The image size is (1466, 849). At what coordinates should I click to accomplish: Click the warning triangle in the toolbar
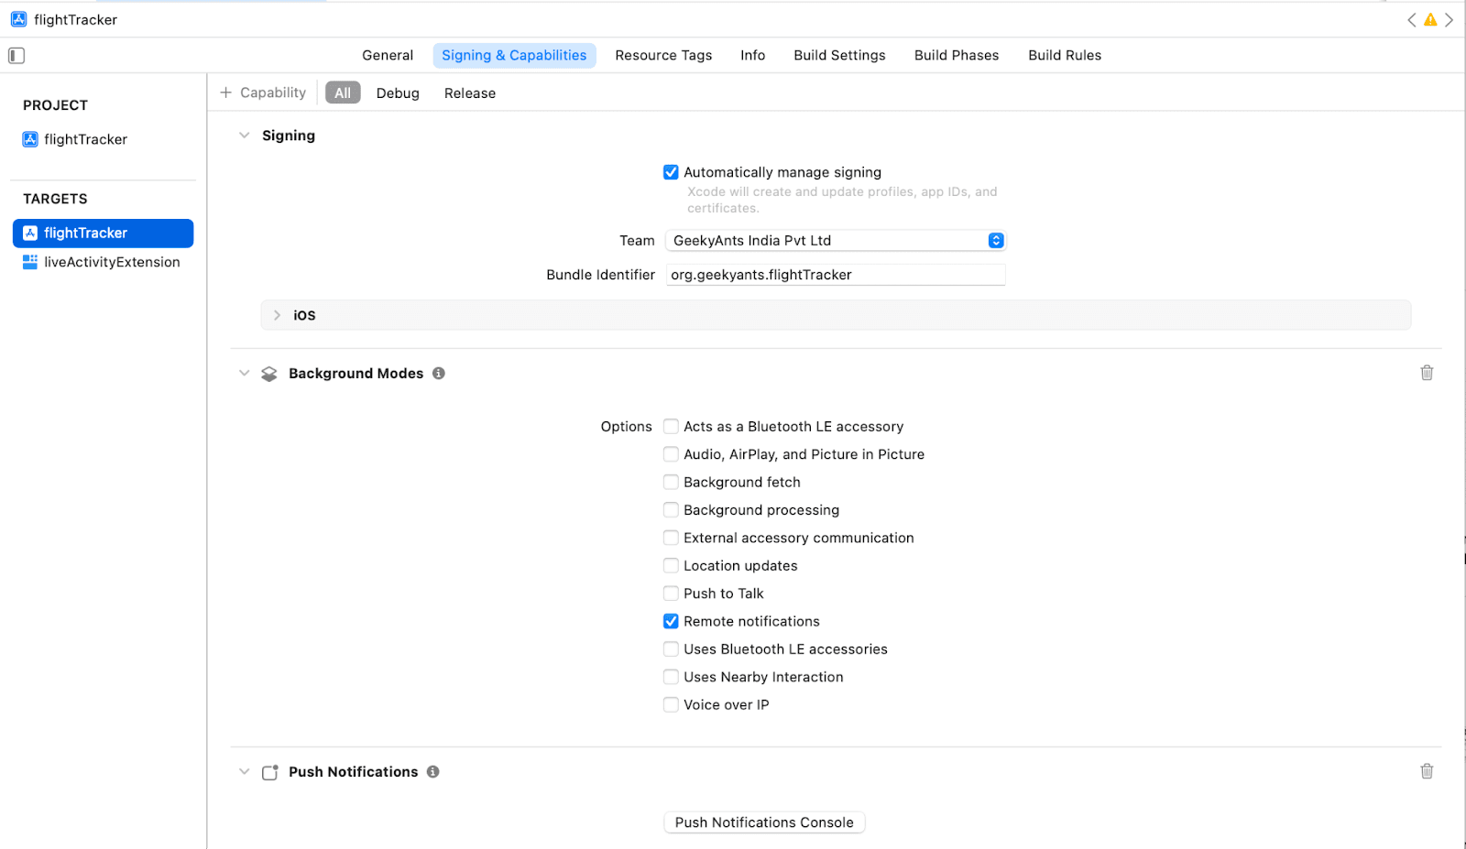(x=1430, y=18)
